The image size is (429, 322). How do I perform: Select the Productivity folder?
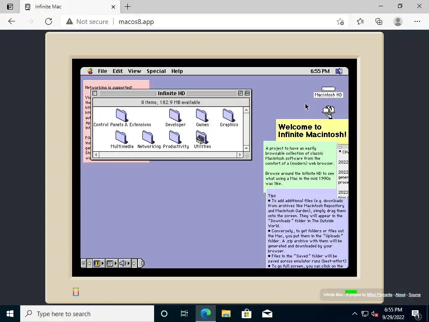coord(176,140)
